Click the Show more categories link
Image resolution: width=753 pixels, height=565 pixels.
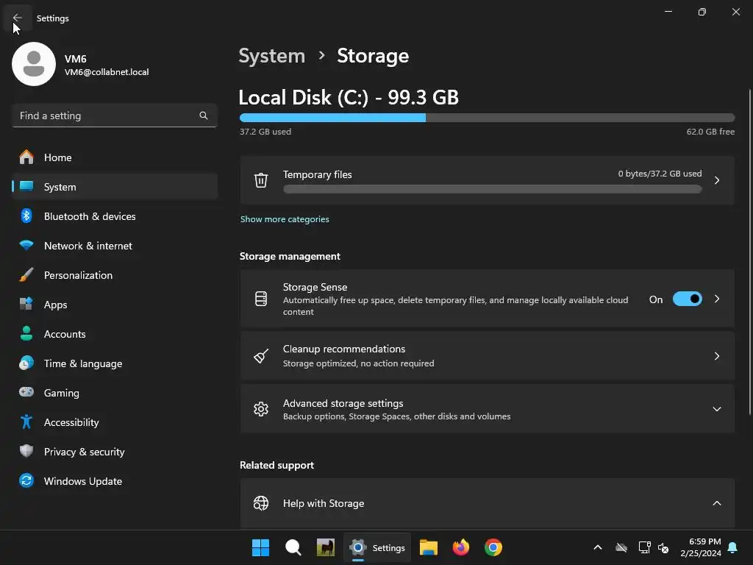pyautogui.click(x=285, y=219)
